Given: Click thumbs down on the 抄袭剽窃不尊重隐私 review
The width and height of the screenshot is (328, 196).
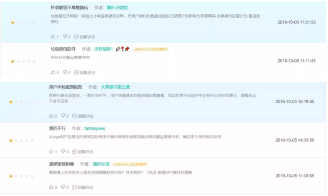Looking at the screenshot, I should [x=65, y=37].
